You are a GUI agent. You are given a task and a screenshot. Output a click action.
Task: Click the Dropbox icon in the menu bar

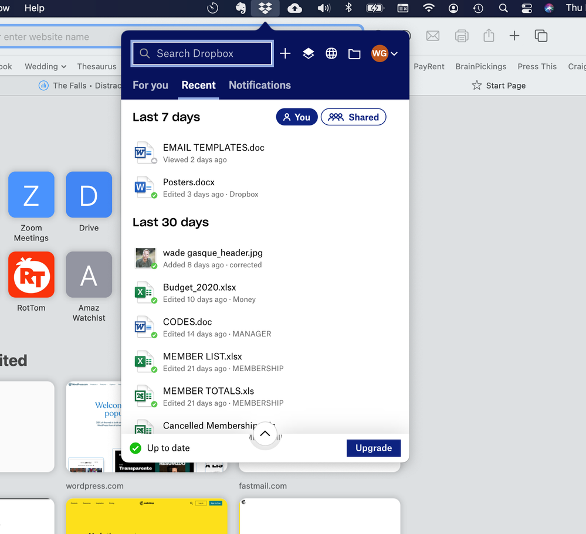pos(266,8)
